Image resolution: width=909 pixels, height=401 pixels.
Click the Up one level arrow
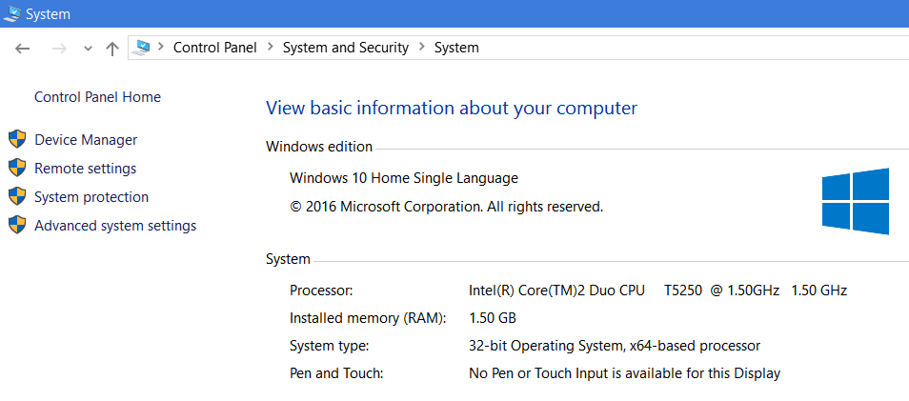pyautogui.click(x=111, y=48)
